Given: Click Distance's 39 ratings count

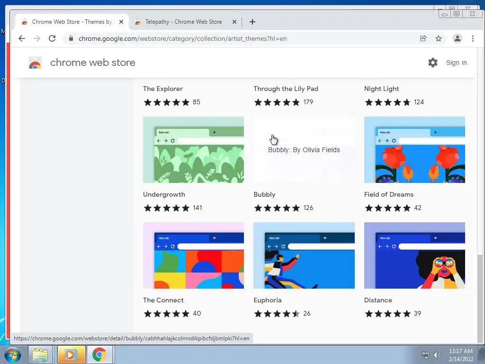Looking at the screenshot, I should point(418,314).
